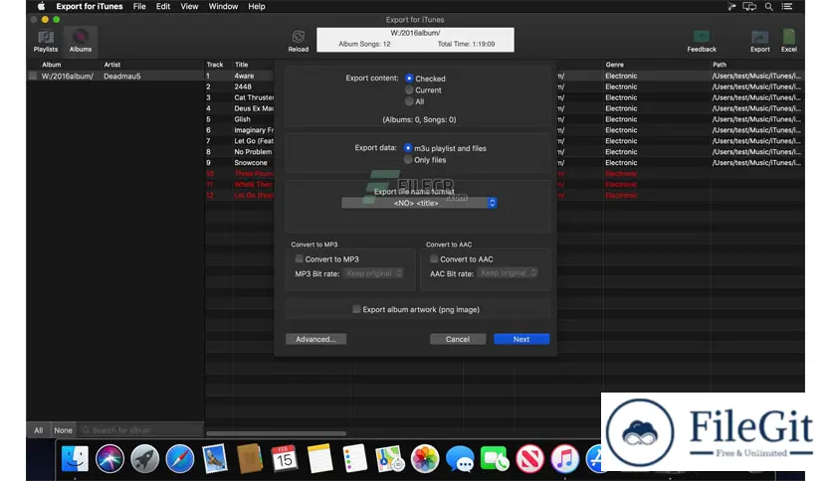Viewport: 832px width, 481px height.
Task: Launch Siri from the dock
Action: click(x=109, y=458)
